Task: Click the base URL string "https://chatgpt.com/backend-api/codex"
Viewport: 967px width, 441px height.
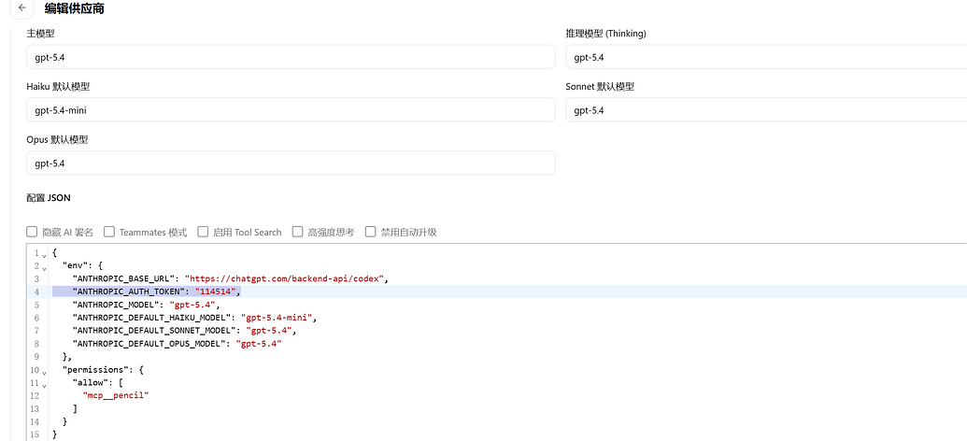Action: coord(286,278)
